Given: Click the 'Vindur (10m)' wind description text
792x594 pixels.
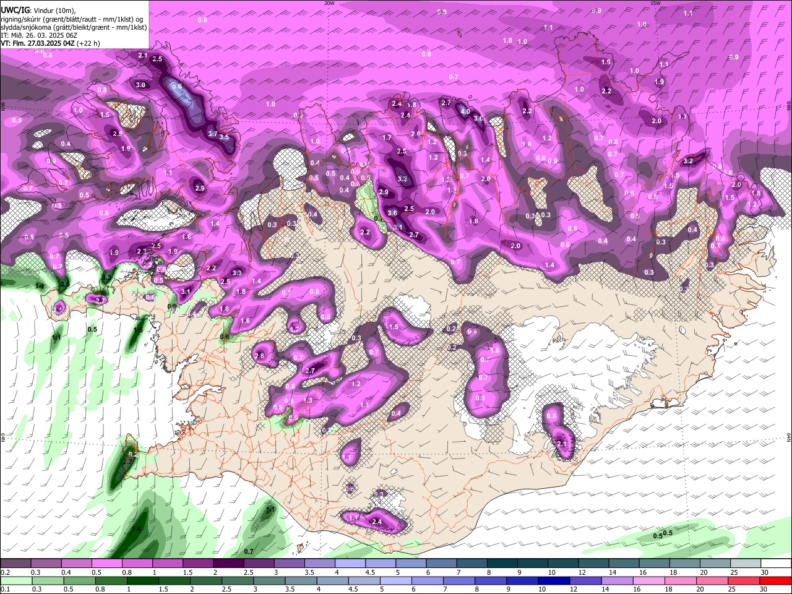Looking at the screenshot, I should point(54,11).
